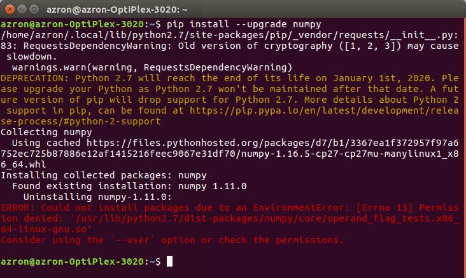466x278 pixels.
Task: Click the 'warnings.warn(warning, RequestsDependencyWarning)' line
Action: (152, 67)
